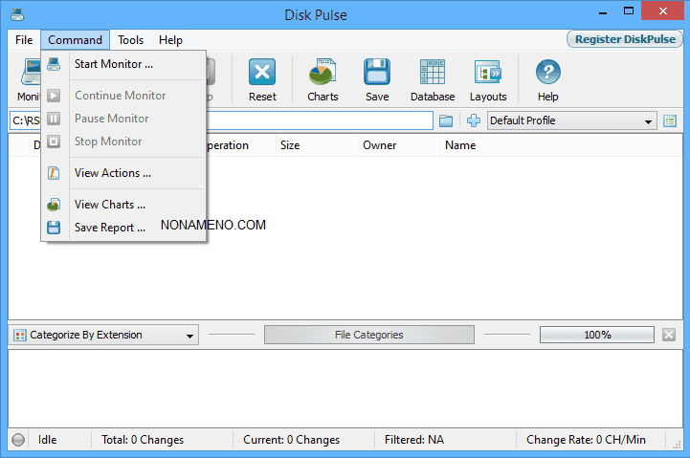Screen dimensions: 690x458
Task: Open the Categorize By Extension dropdown
Action: point(103,335)
